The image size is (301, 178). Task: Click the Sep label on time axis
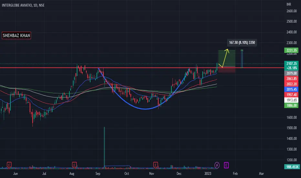(98, 173)
